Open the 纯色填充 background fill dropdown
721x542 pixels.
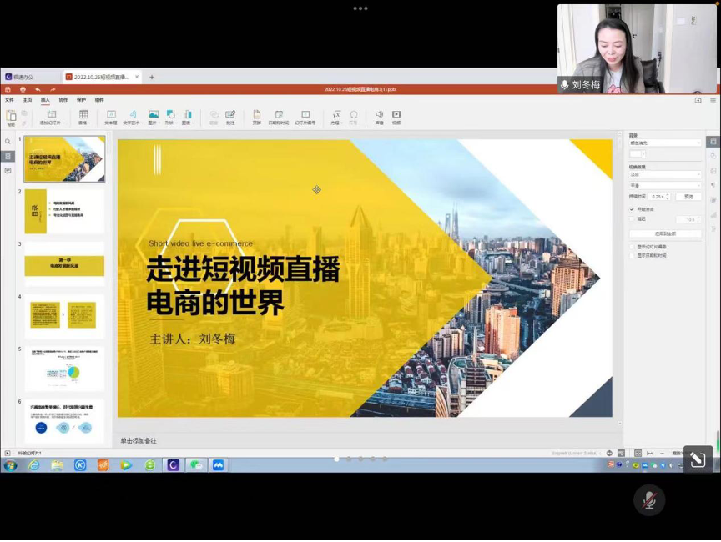click(x=665, y=143)
